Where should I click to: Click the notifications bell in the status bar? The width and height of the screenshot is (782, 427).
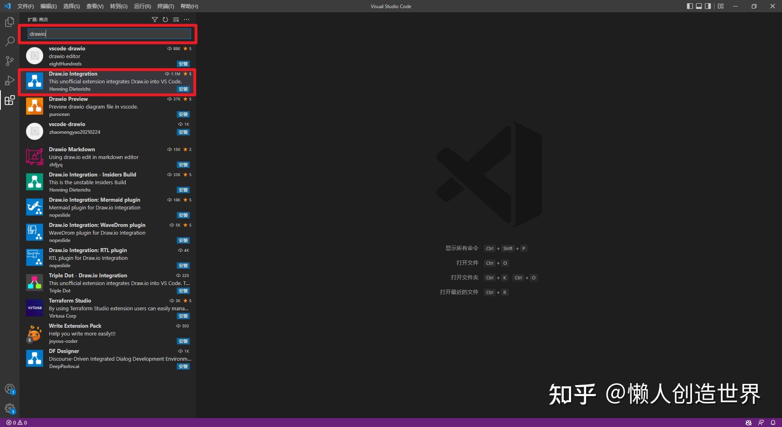pyautogui.click(x=773, y=423)
